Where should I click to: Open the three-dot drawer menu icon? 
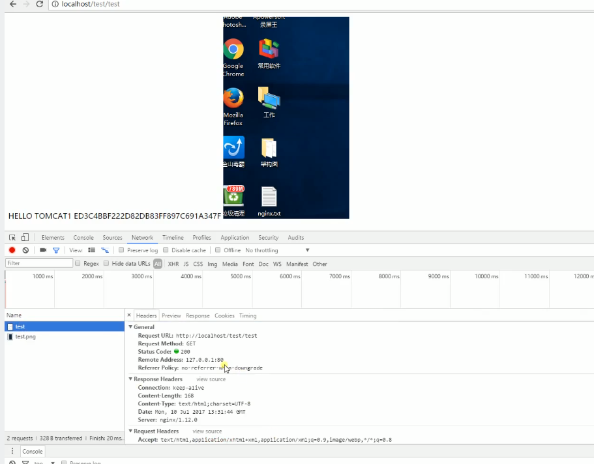(x=12, y=451)
